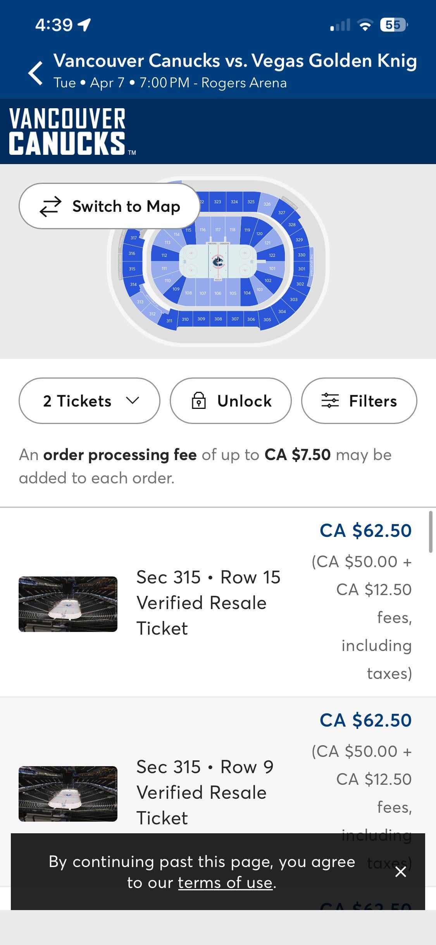Tap the sliders icon on Filters
The width and height of the screenshot is (436, 945).
330,401
